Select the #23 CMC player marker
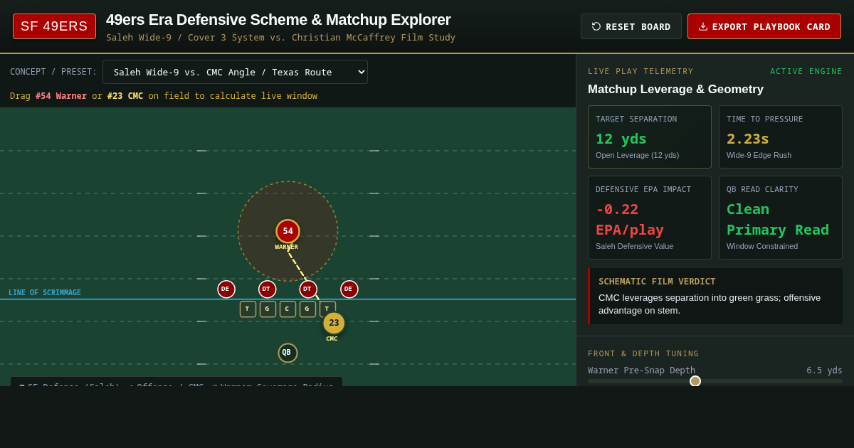 (334, 323)
